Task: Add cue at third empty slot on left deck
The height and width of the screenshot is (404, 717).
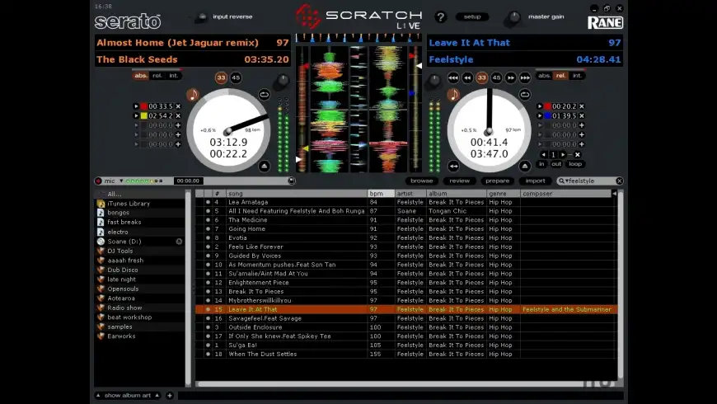Action: (x=178, y=144)
